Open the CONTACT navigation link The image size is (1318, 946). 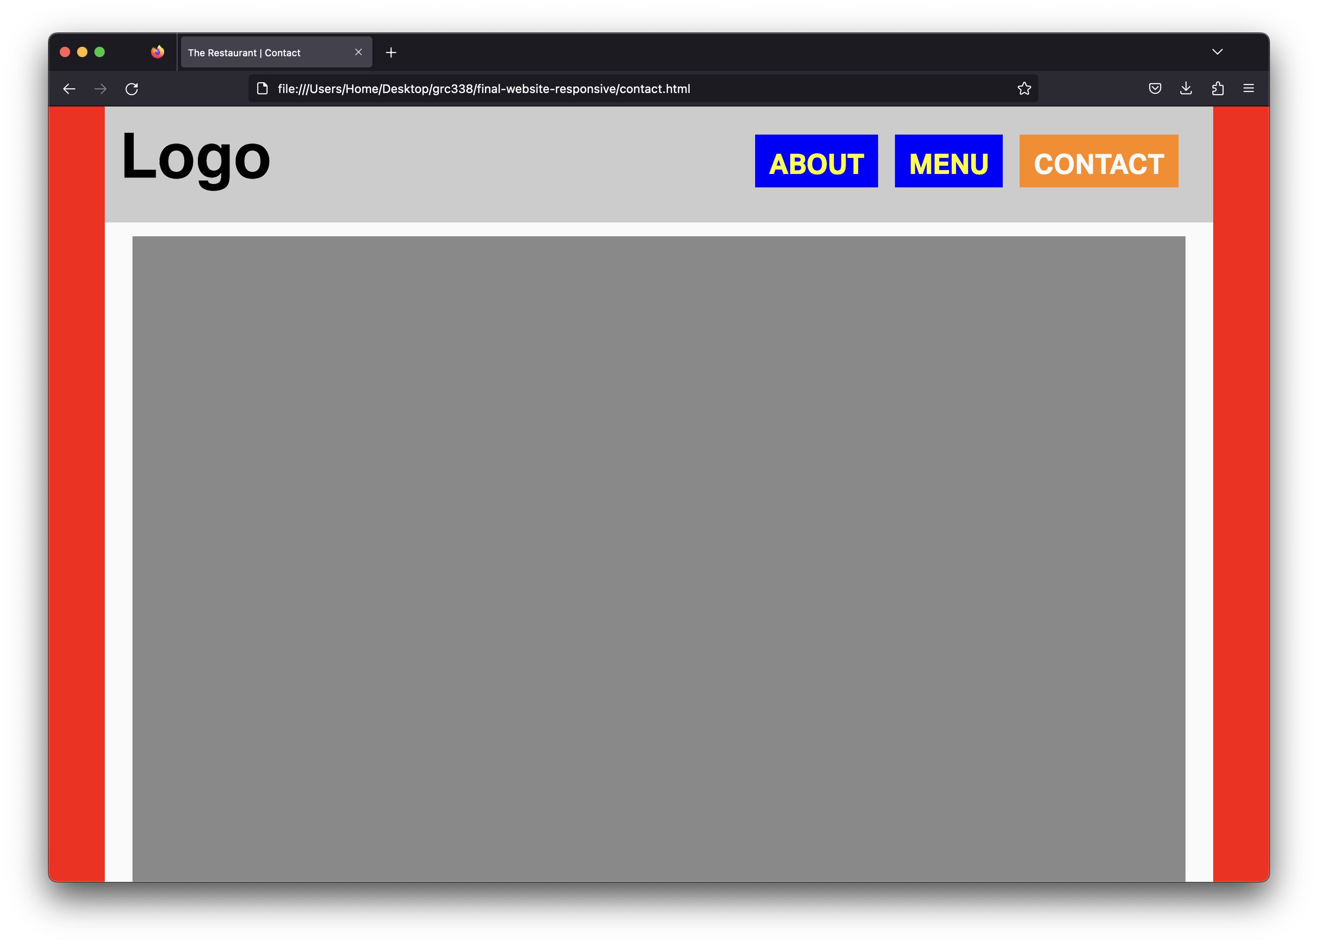tap(1098, 161)
